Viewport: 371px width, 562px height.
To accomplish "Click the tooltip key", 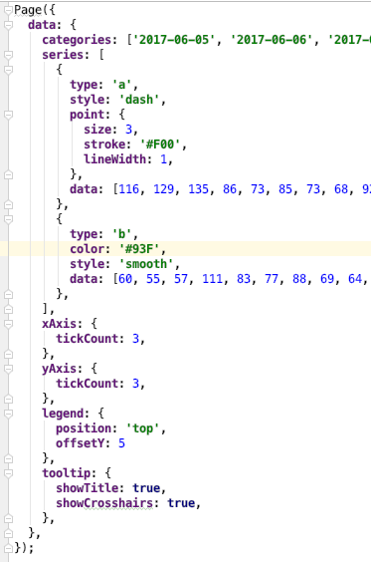I will click(66, 473).
